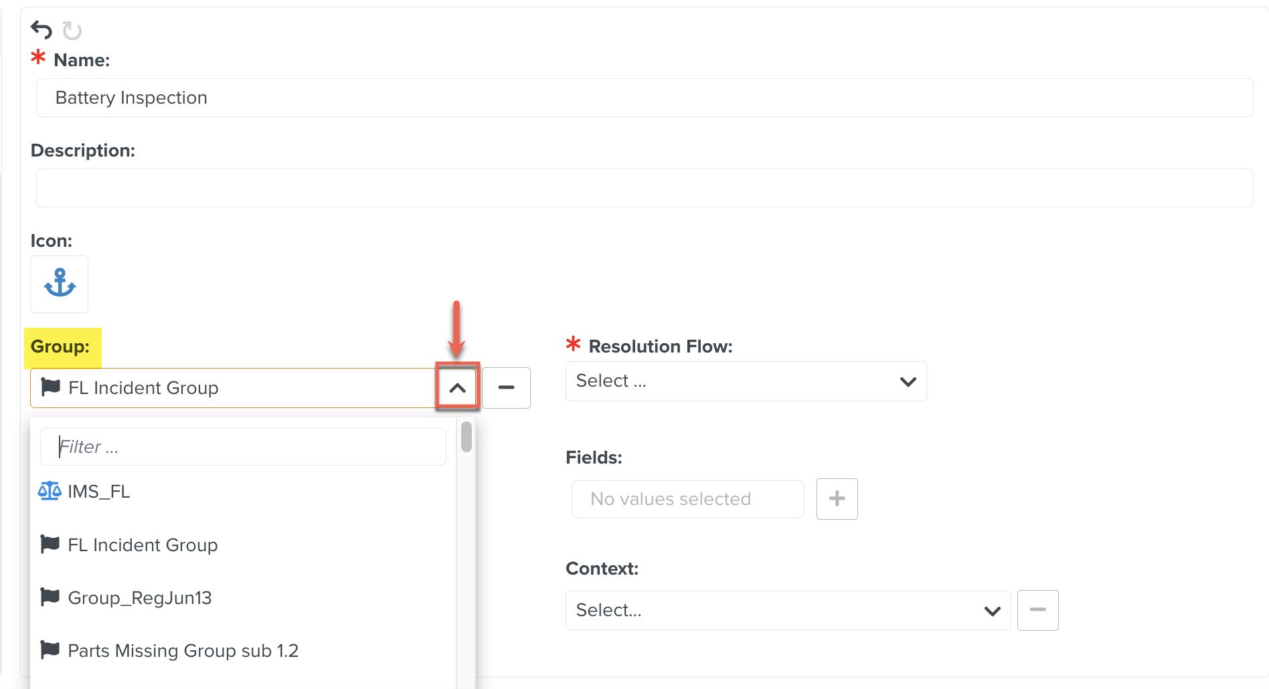Image resolution: width=1269 pixels, height=689 pixels.
Task: Click the scales icon next to IMS_FL
Action: coord(50,491)
